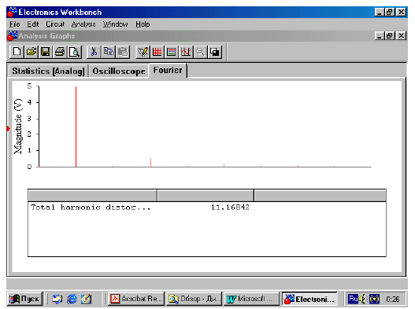Open graph Properties icon with pencil

pyautogui.click(x=143, y=52)
